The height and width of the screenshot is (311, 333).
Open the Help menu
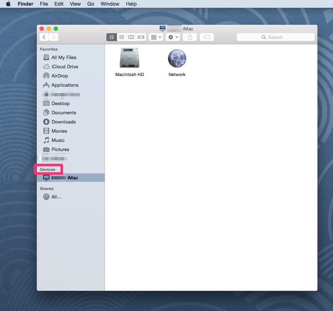point(131,4)
